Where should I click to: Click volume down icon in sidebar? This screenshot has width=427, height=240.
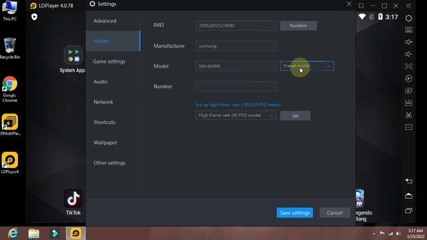tap(408, 54)
